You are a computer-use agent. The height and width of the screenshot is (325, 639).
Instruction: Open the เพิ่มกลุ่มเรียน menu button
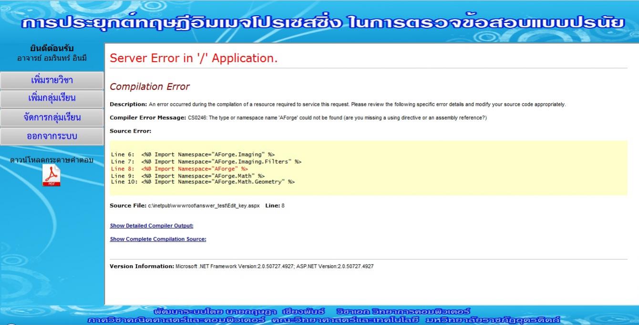coord(52,98)
